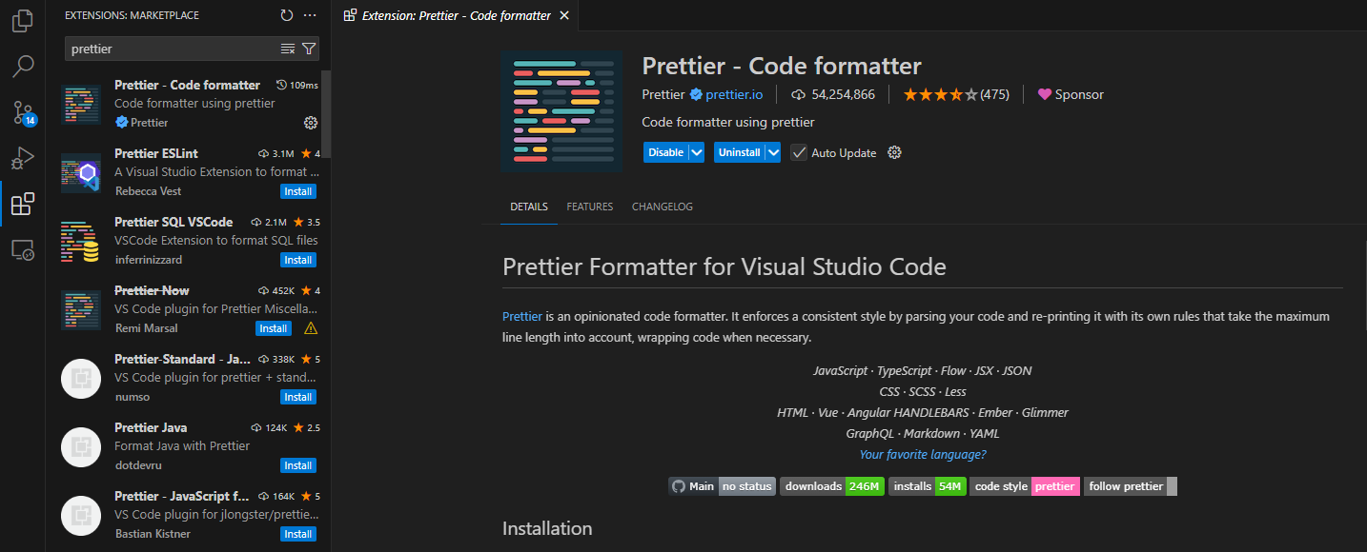Click verified publisher badge next to prettier.io
Image resolution: width=1367 pixels, height=552 pixels.
[696, 94]
